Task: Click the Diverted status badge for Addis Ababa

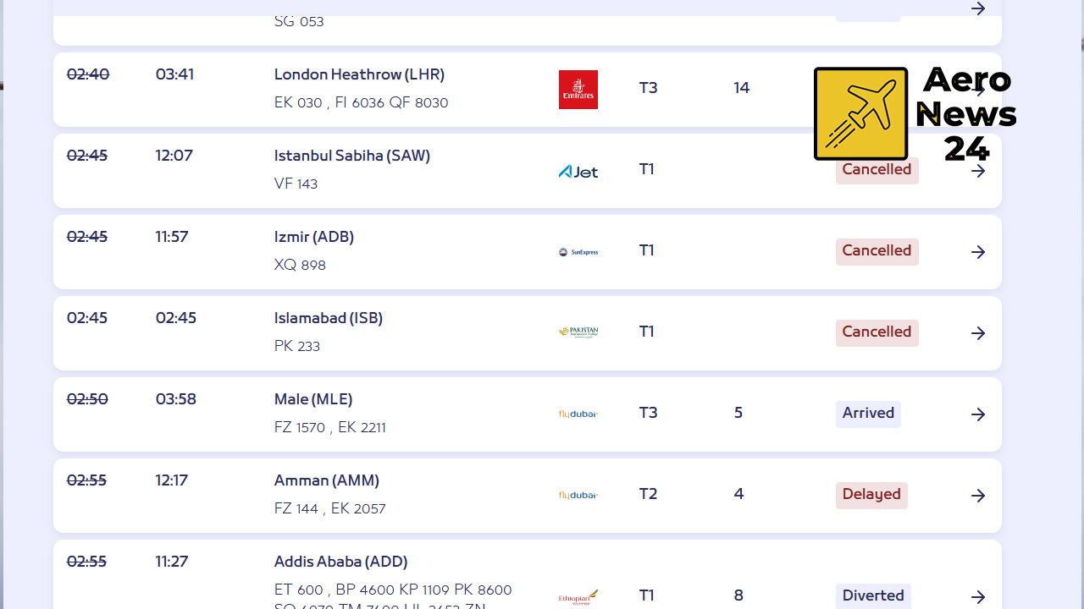Action: pos(873,595)
